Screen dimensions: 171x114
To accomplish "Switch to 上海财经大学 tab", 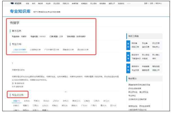I will 35,49.
